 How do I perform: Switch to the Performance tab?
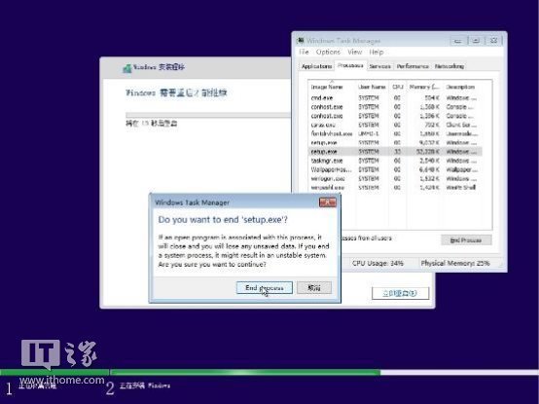(413, 66)
